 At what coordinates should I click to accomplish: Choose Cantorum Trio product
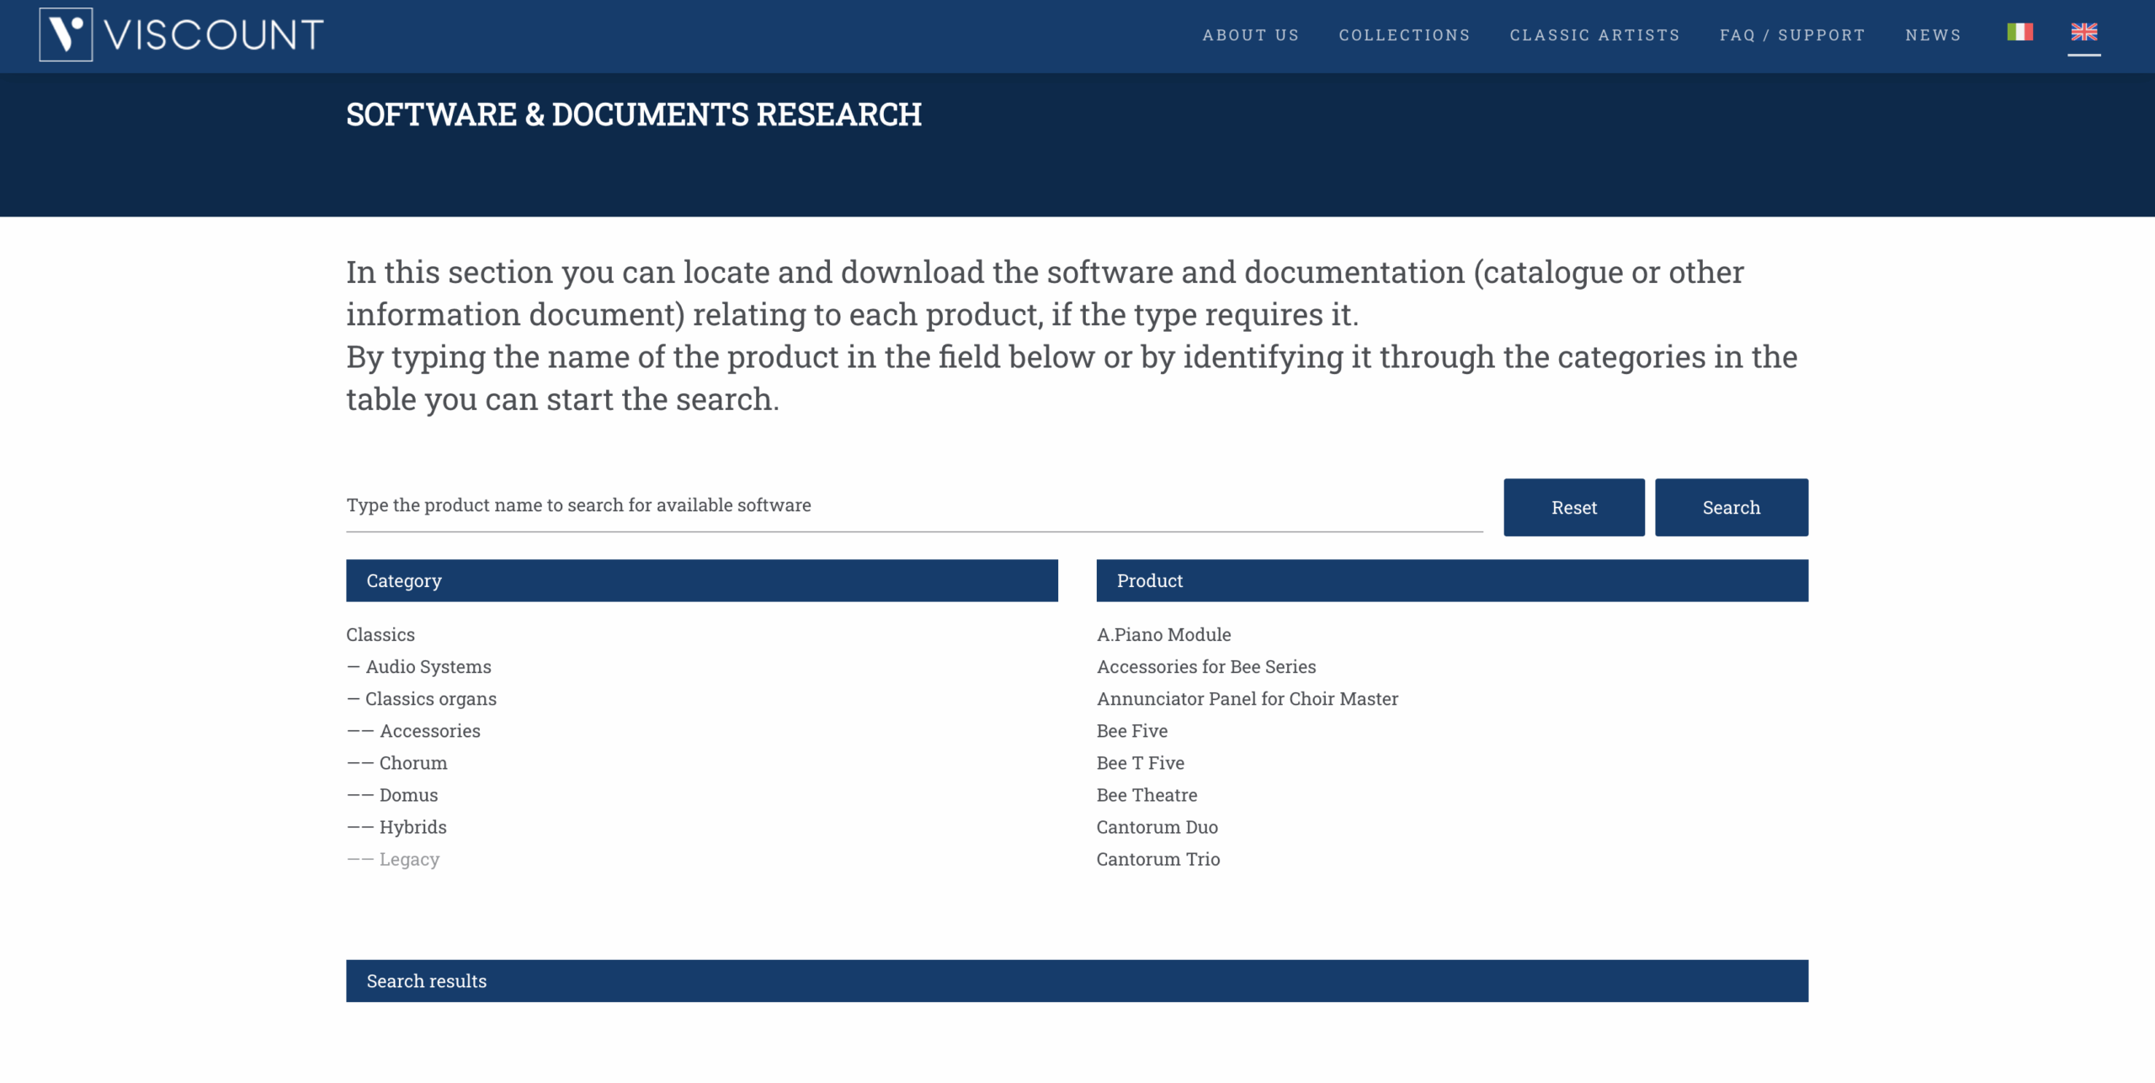pyautogui.click(x=1157, y=859)
